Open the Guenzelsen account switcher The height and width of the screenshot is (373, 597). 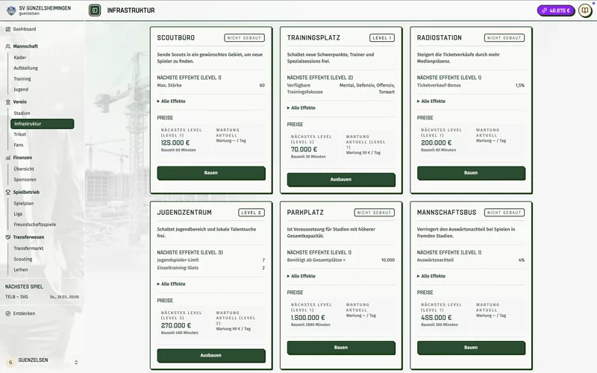[43, 361]
